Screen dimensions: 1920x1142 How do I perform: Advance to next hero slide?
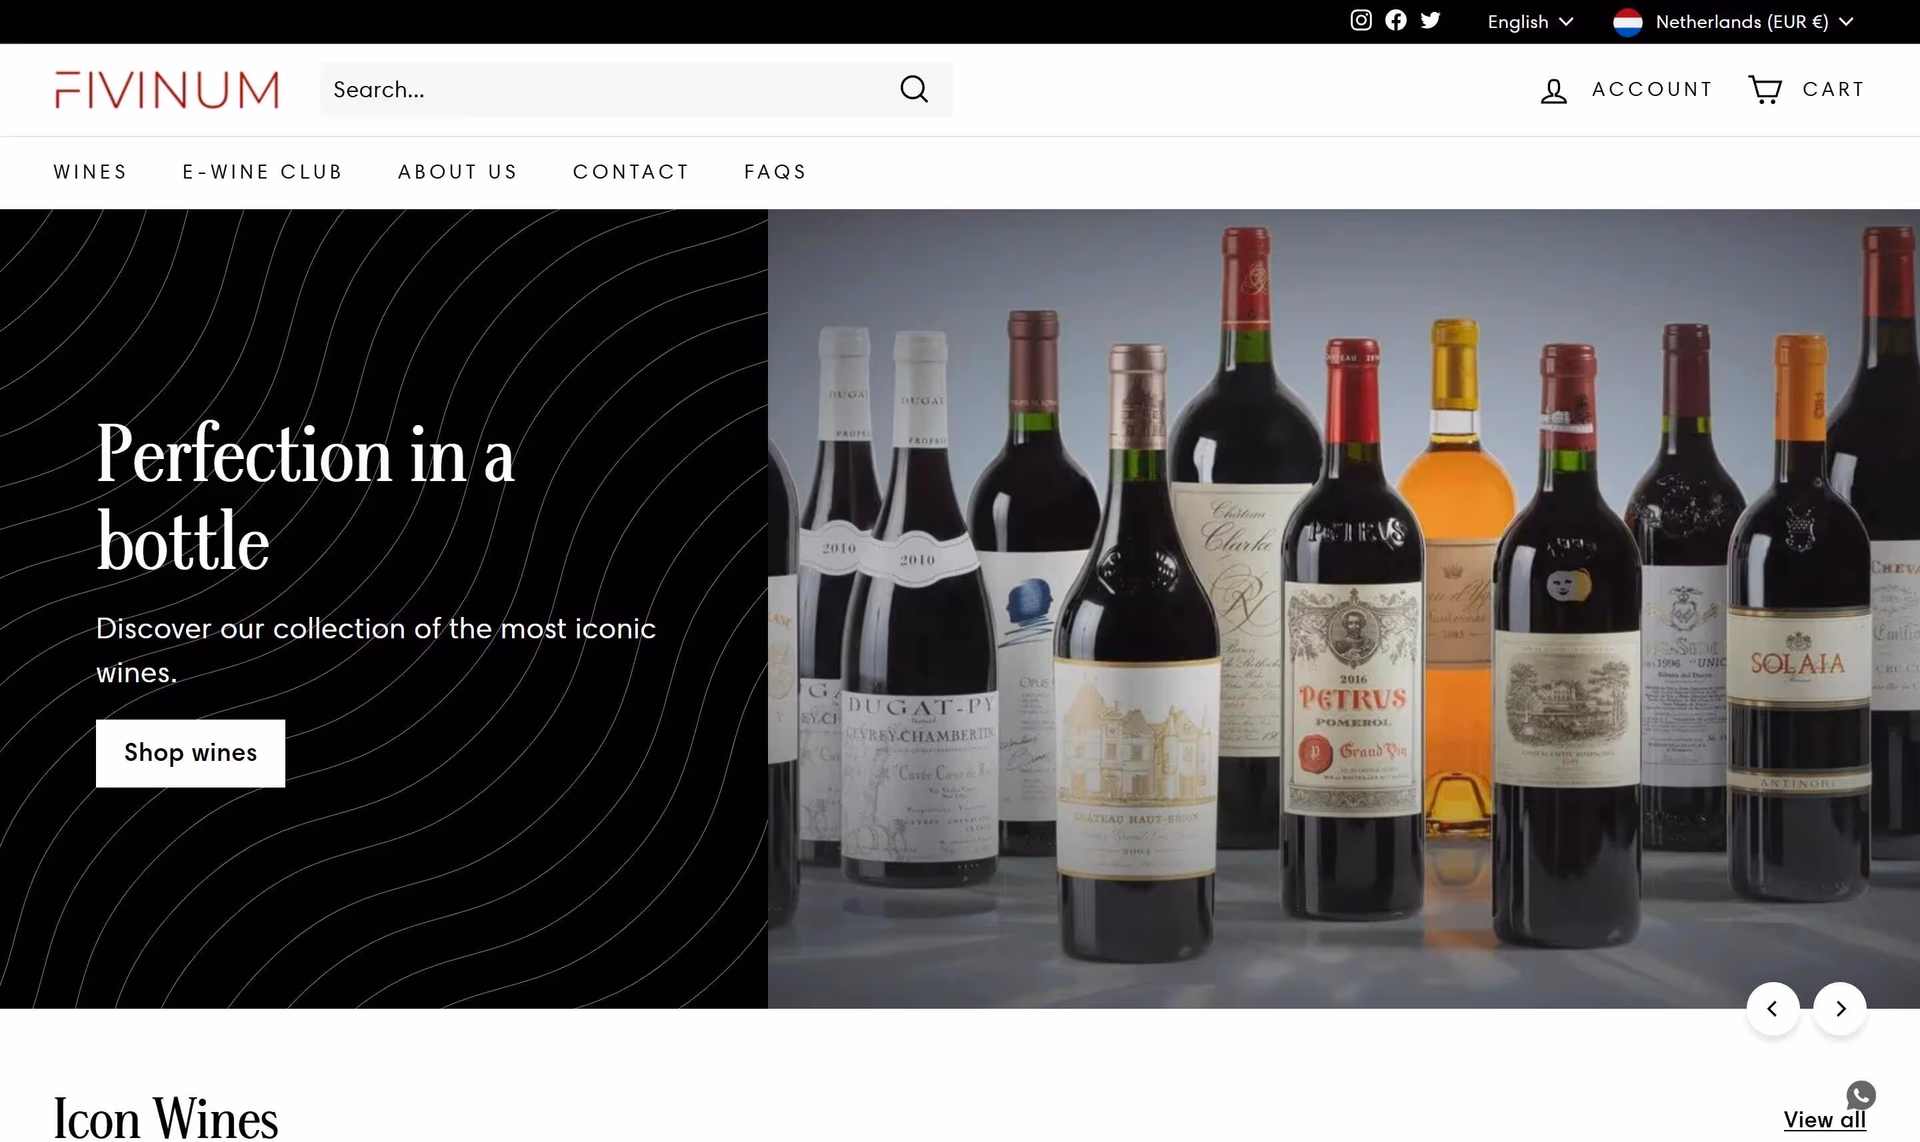coord(1840,1009)
